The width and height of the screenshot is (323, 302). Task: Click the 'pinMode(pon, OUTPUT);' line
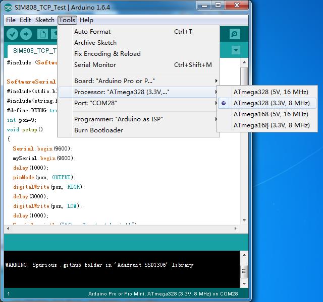tap(44, 177)
